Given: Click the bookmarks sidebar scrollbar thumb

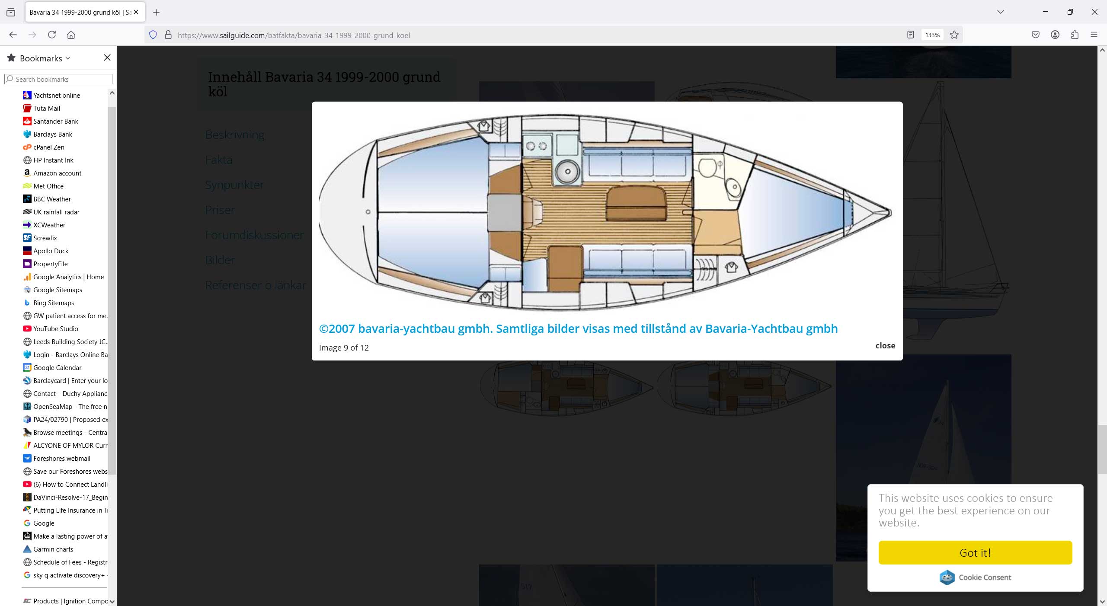Looking at the screenshot, I should [112, 290].
